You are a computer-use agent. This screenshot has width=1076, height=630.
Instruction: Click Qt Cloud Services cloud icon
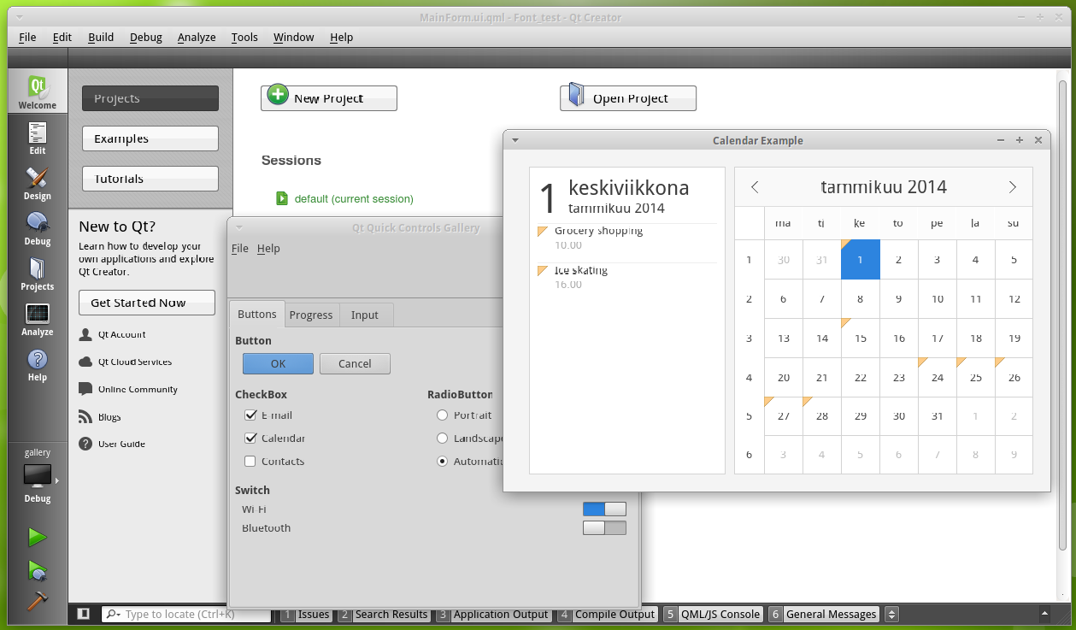pyautogui.click(x=85, y=362)
